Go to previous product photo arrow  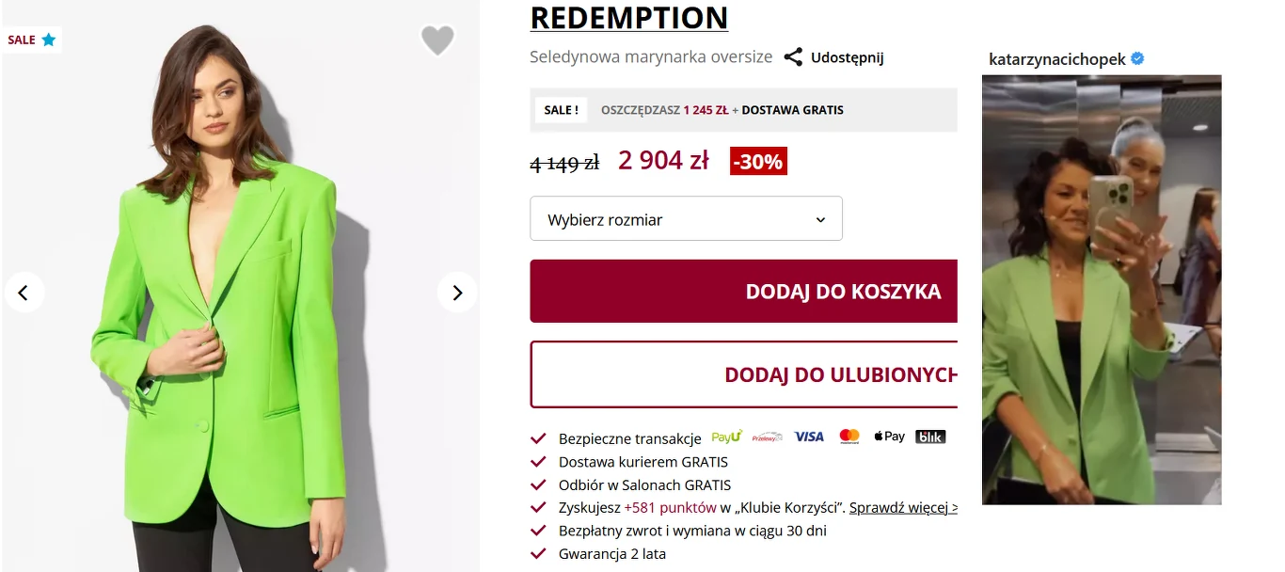point(24,293)
